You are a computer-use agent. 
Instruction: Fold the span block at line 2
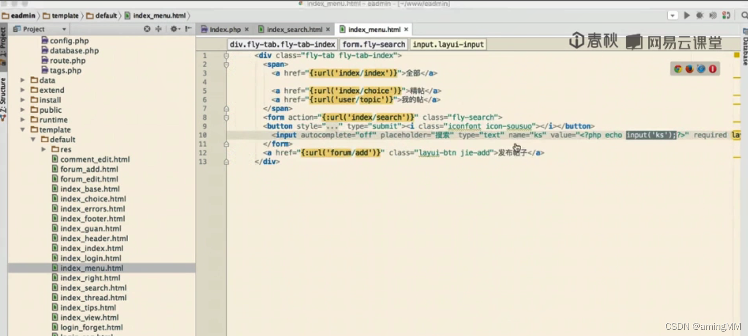(226, 64)
